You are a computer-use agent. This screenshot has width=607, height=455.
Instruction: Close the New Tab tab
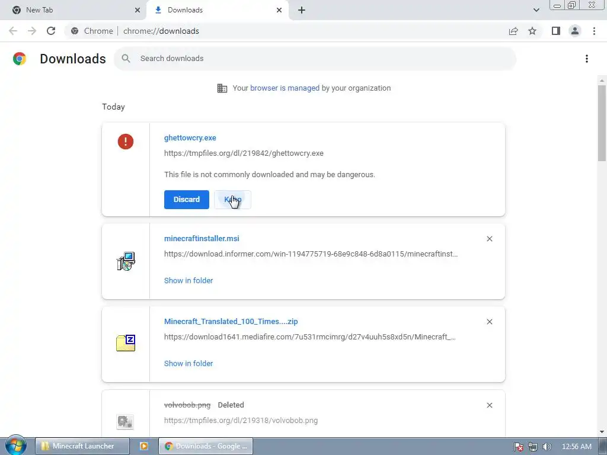tap(138, 10)
